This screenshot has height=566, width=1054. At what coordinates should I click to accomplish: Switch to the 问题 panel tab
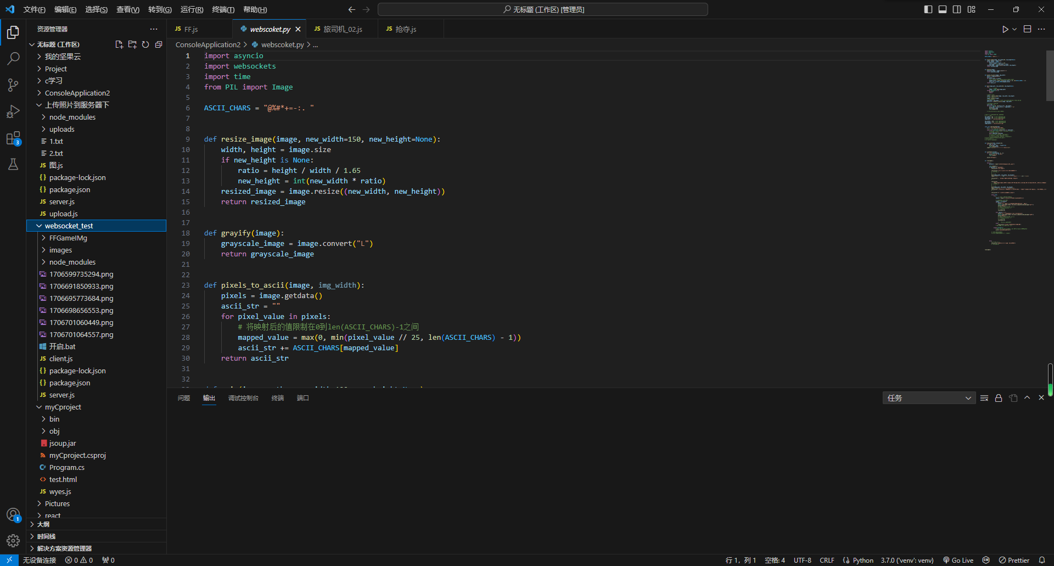click(184, 398)
